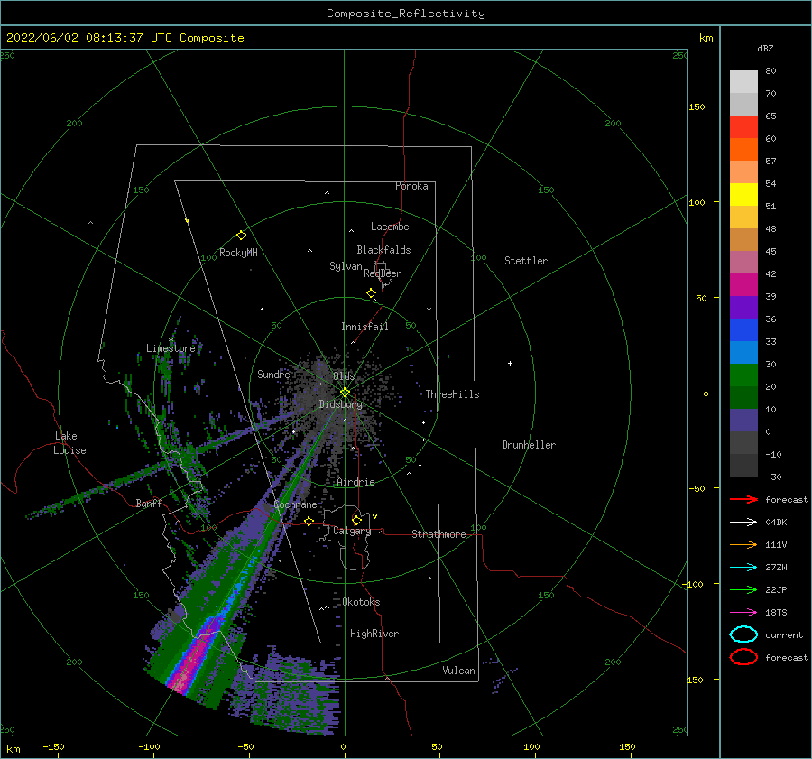Click the Vulcan city label
812x759 pixels.
click(459, 671)
